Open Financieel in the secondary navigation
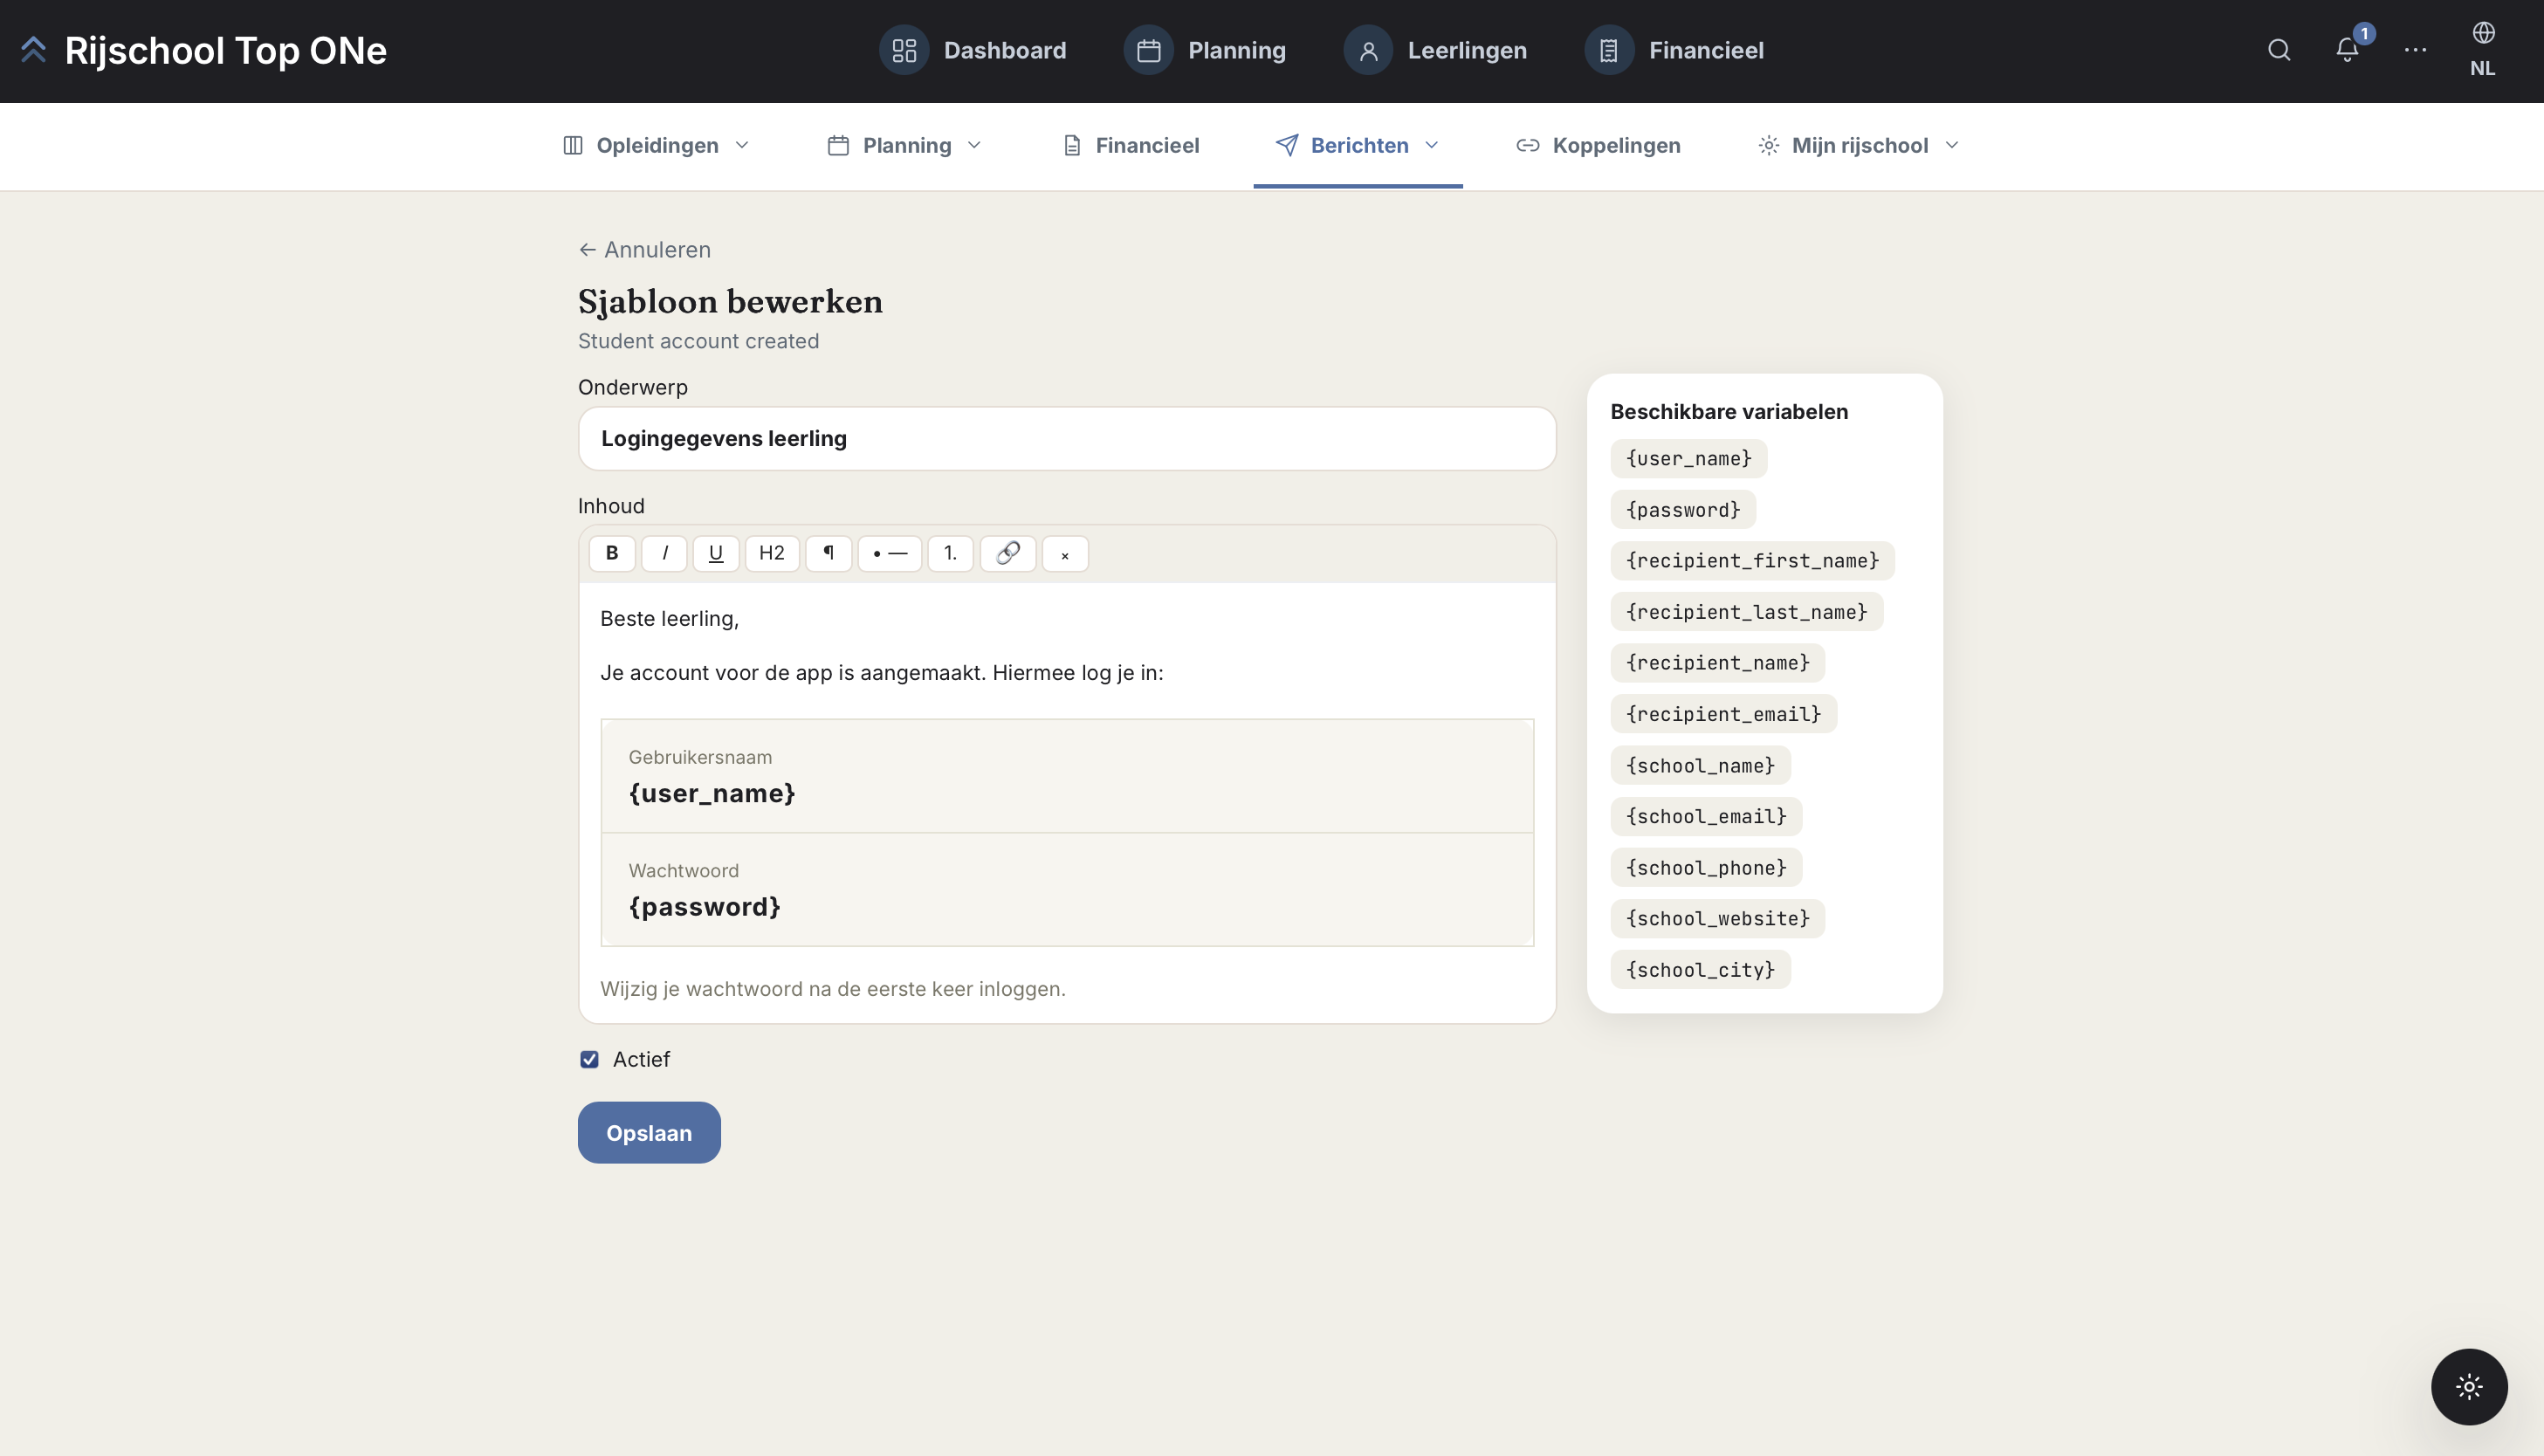This screenshot has width=2544, height=1456. coord(1130,146)
